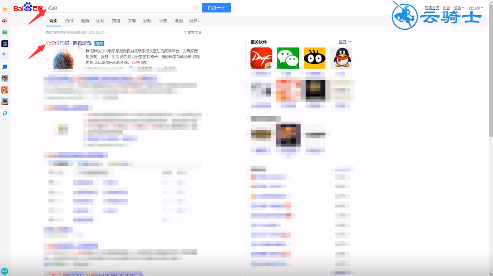Click the search tools filter icon
Viewport: 493px width, 276px height.
coord(185,32)
